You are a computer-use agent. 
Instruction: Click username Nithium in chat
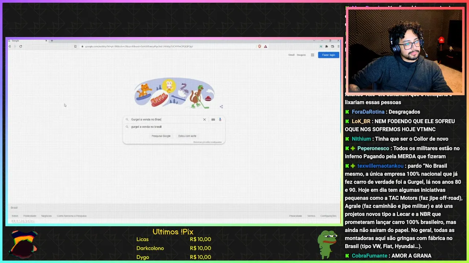tap(361, 139)
